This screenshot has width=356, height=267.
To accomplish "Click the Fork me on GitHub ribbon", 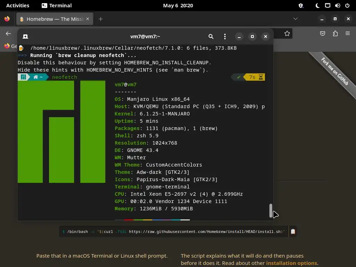I will (334, 71).
